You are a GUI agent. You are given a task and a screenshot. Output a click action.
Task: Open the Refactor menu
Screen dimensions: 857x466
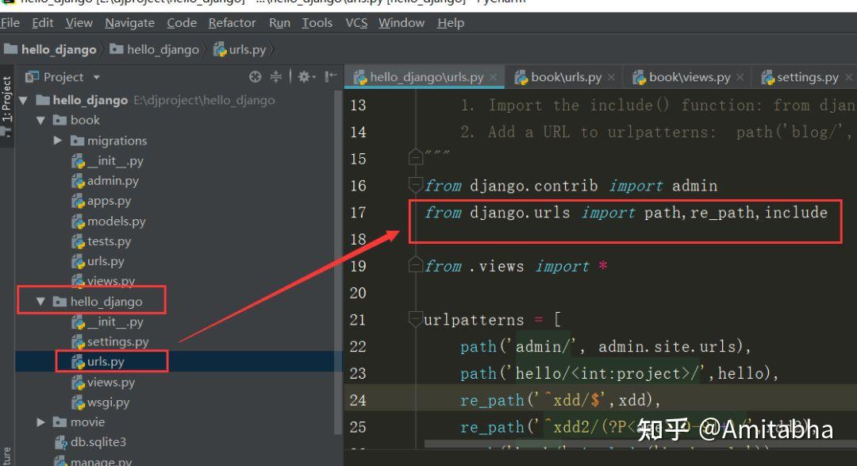coord(232,23)
